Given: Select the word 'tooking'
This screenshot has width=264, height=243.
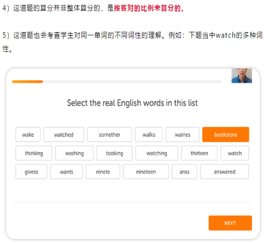Looking at the screenshot, I should point(114,153).
